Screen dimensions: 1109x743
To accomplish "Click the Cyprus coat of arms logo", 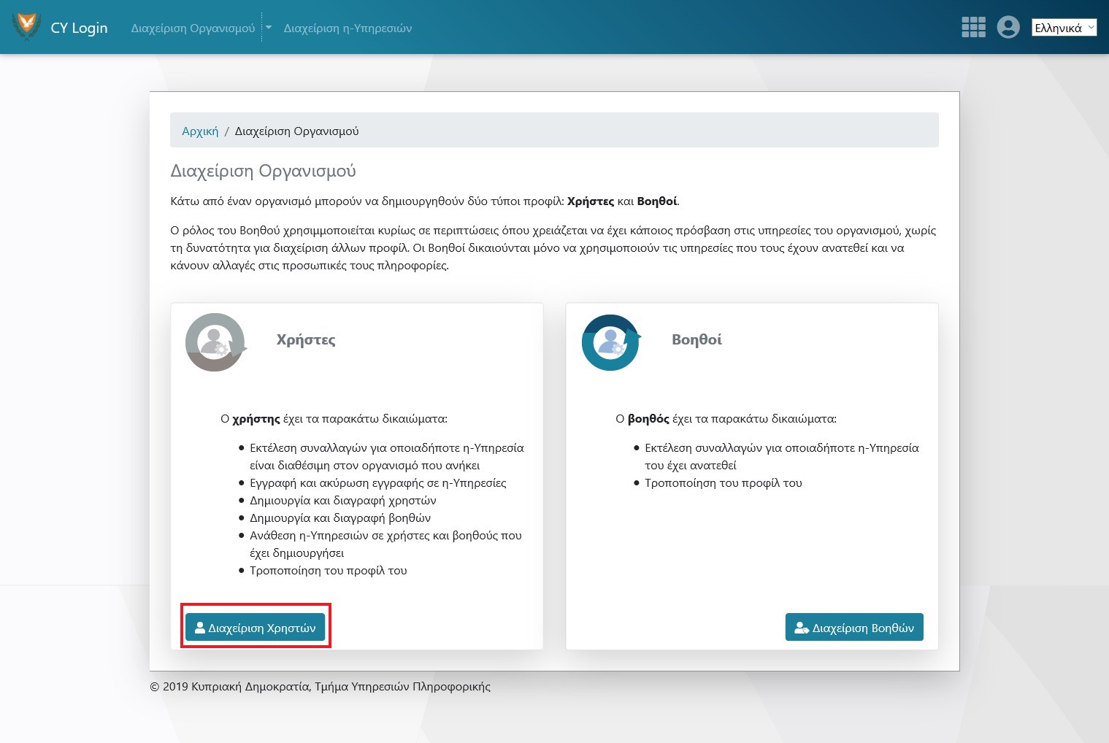I will click(26, 27).
